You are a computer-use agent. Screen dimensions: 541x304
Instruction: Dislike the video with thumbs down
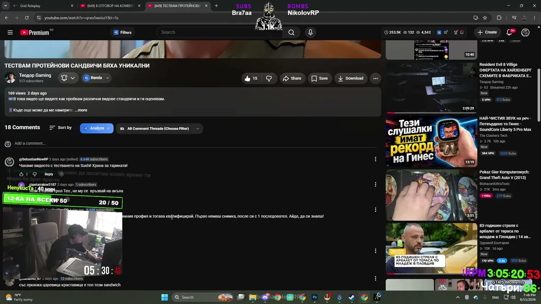[x=269, y=78]
